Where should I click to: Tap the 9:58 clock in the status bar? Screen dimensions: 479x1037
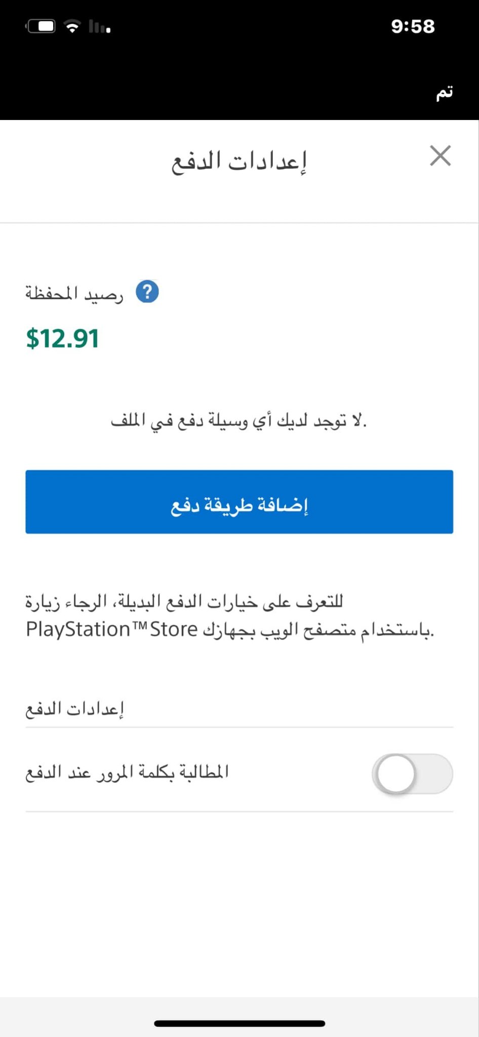[413, 26]
